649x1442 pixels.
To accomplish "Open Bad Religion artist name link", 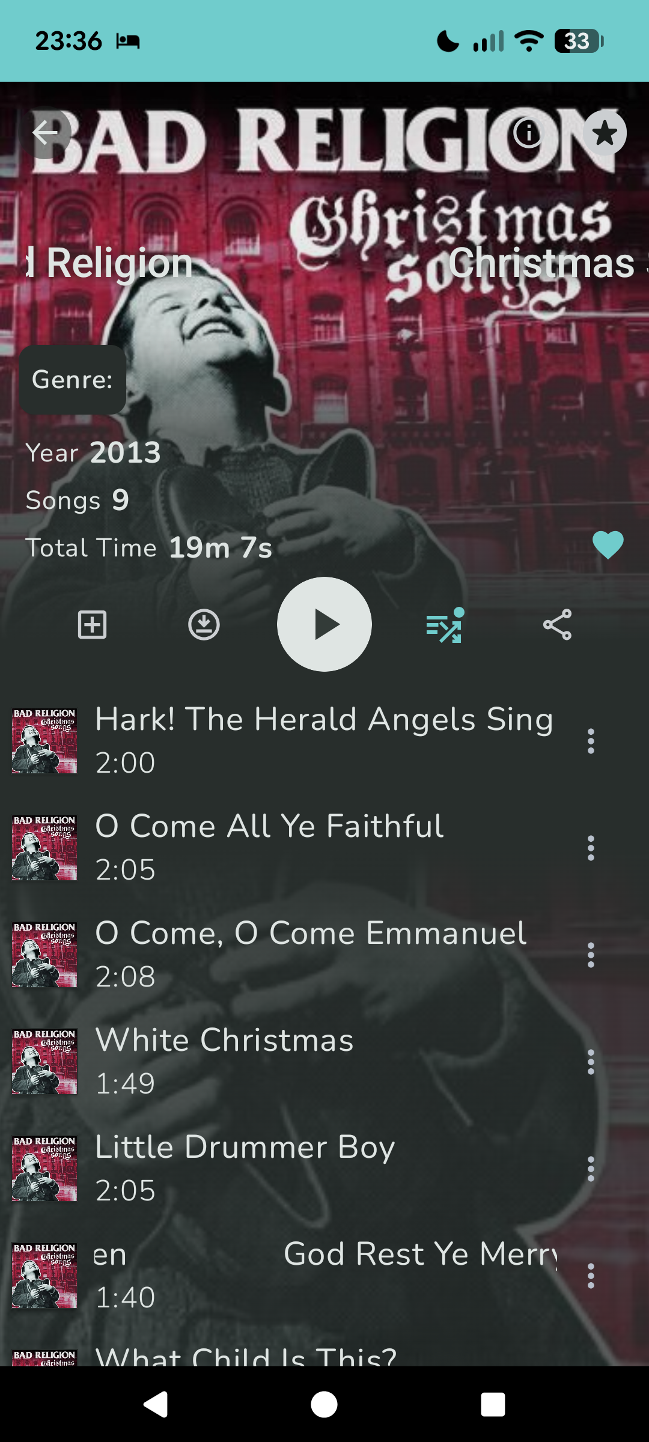I will pos(108,263).
